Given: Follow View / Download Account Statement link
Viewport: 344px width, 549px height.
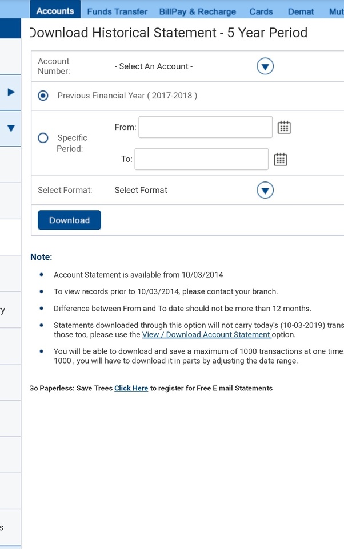Looking at the screenshot, I should pyautogui.click(x=206, y=334).
